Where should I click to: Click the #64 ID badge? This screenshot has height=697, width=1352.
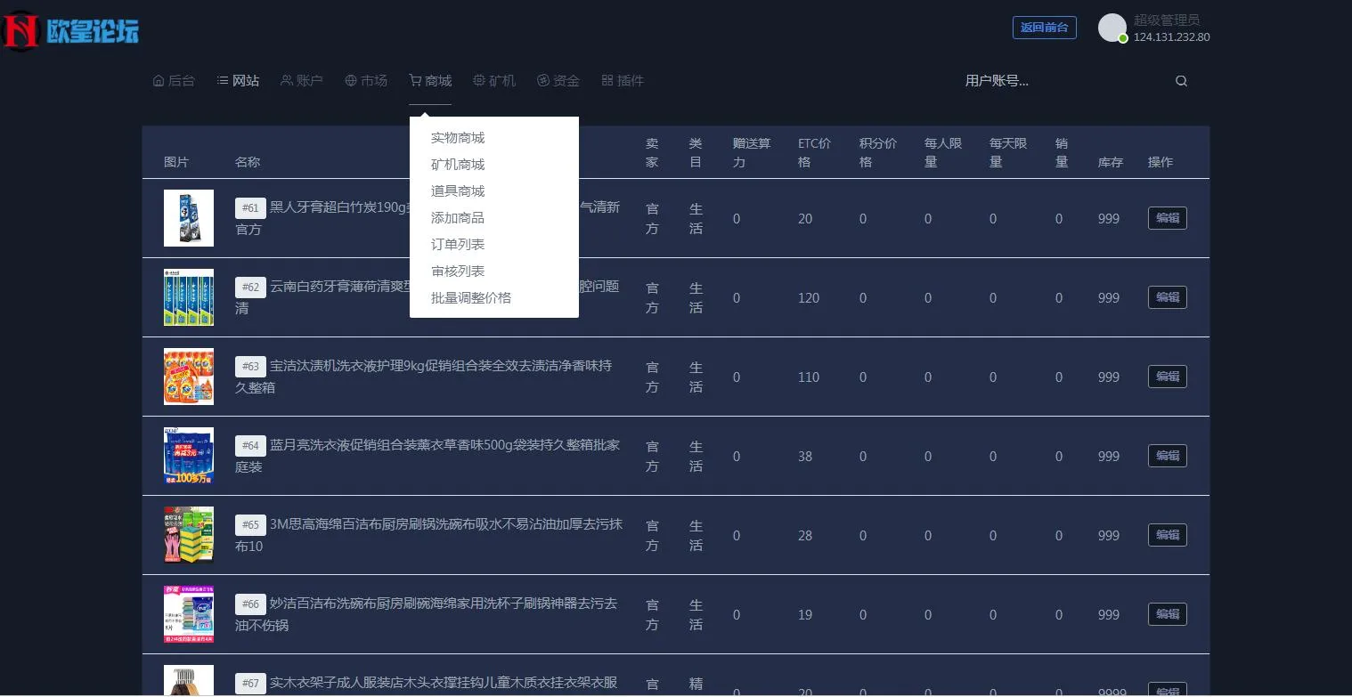tap(250, 446)
